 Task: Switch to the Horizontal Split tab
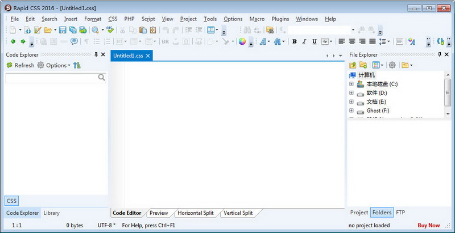pyautogui.click(x=196, y=213)
